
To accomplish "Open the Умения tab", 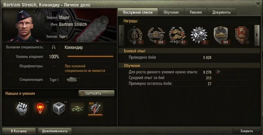I will coord(196,12).
